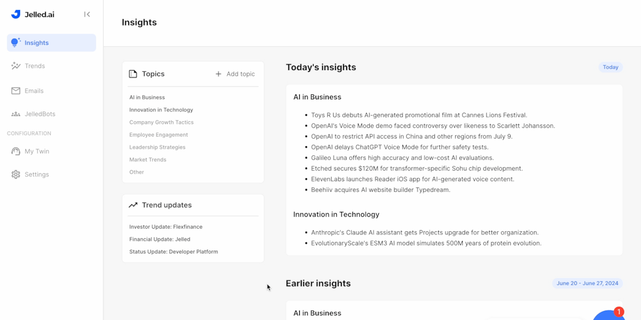
Task: Click the JelledBots people icon
Action: (x=16, y=114)
